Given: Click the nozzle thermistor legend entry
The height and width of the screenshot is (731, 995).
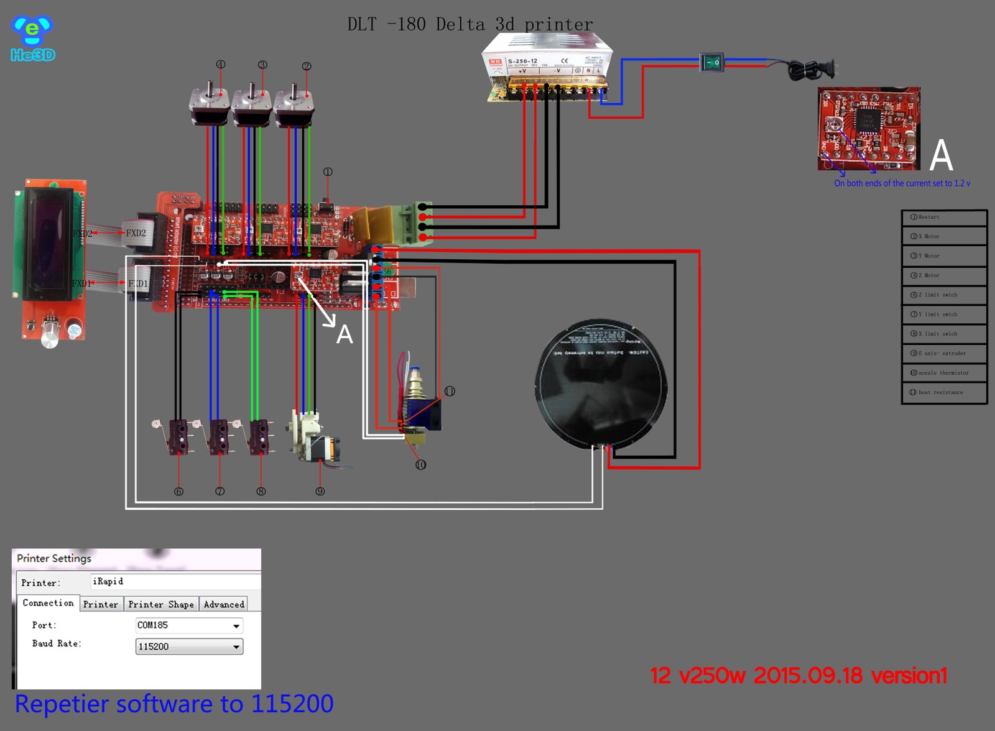Looking at the screenshot, I should [945, 373].
